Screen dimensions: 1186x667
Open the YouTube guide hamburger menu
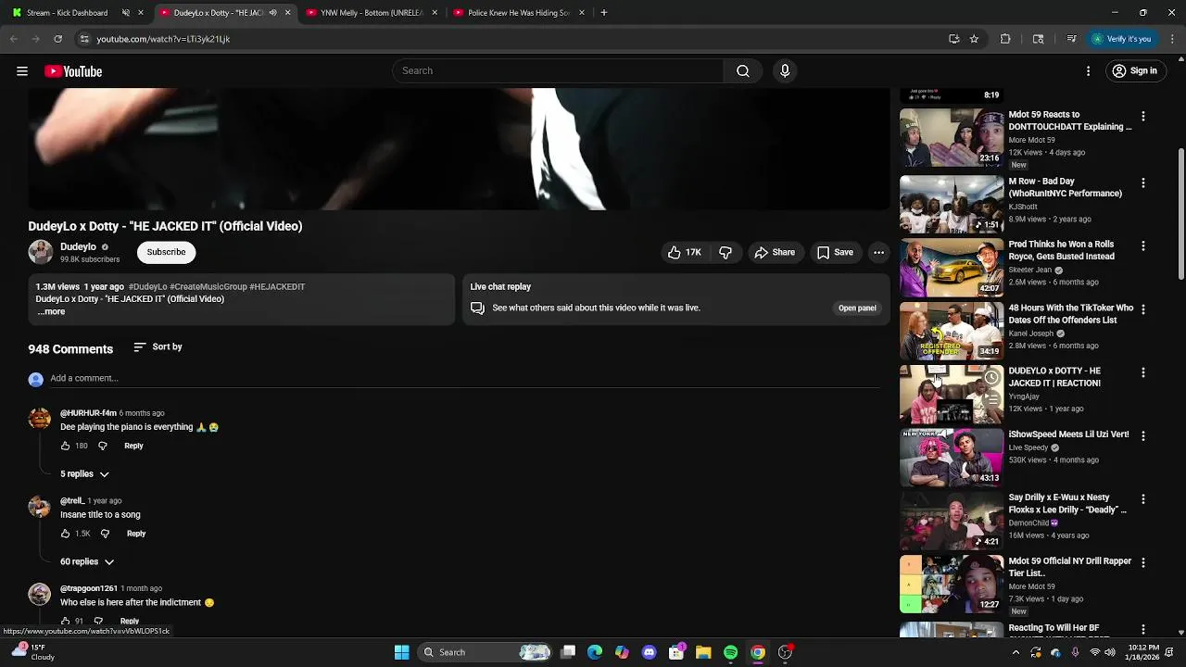tap(22, 71)
